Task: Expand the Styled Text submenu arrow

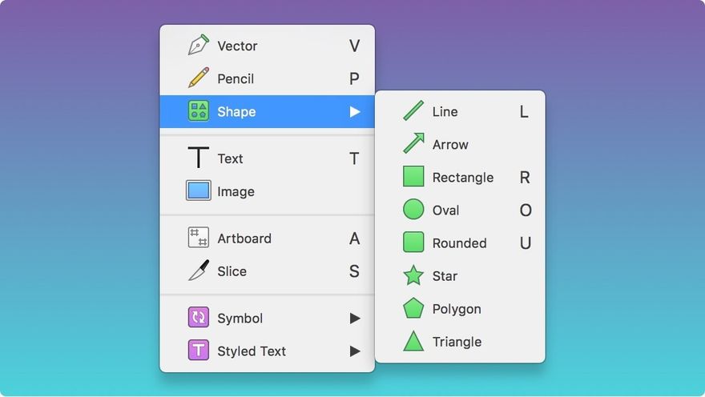Action: (x=355, y=351)
